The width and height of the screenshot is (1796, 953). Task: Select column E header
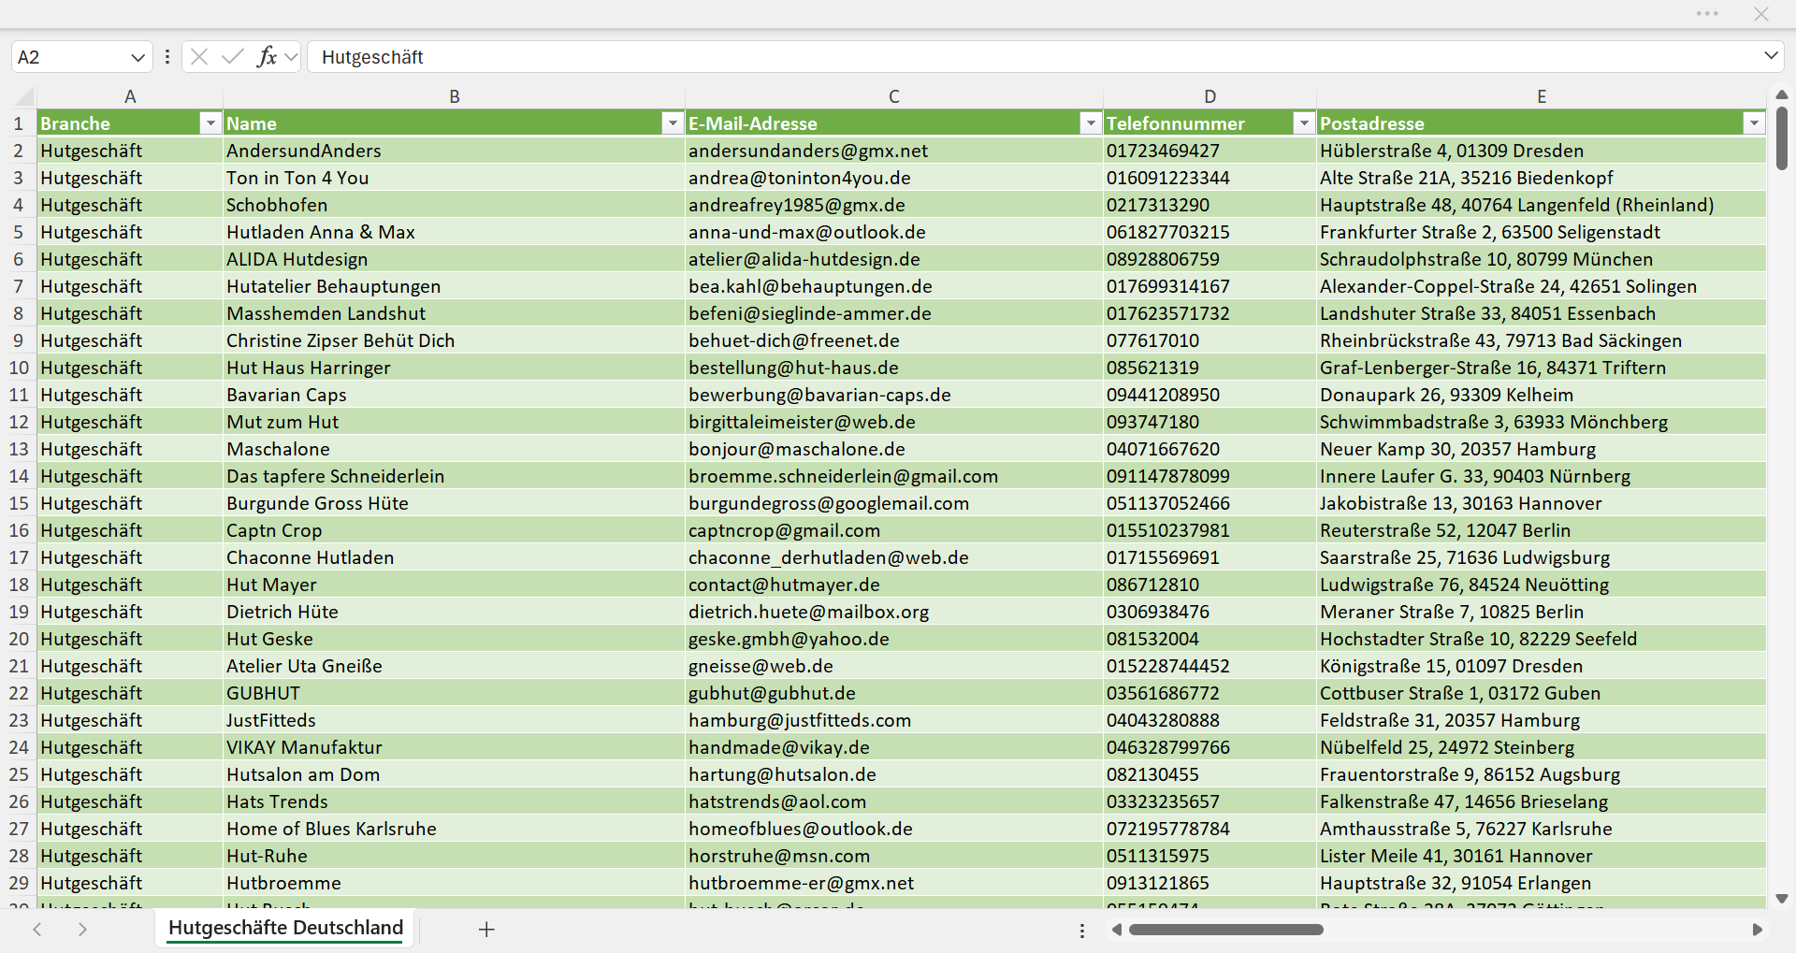(1541, 96)
